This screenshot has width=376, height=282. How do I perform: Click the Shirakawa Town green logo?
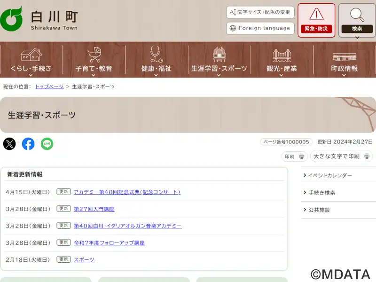click(11, 19)
